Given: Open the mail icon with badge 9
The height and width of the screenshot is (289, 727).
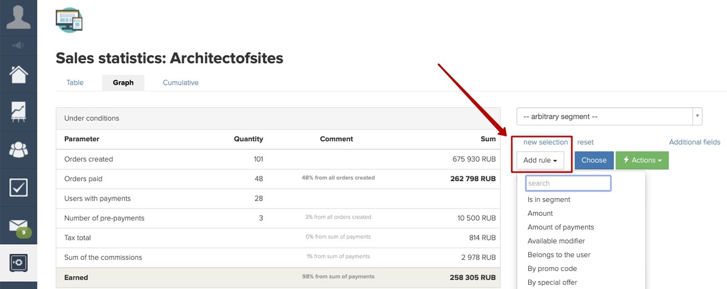Looking at the screenshot, I should (18, 227).
